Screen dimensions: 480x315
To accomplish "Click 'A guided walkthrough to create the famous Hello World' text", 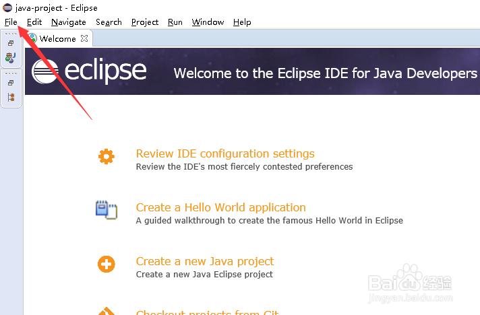I will click(x=270, y=220).
